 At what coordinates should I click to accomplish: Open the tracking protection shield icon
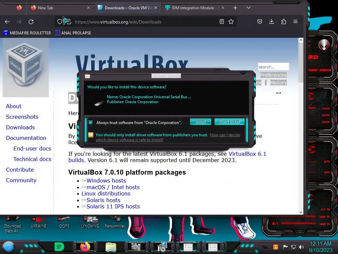point(60,21)
